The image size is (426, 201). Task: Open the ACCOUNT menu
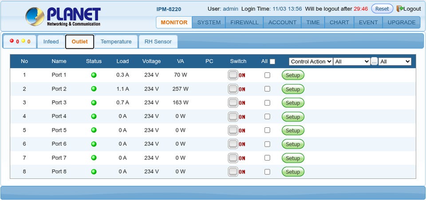pos(282,22)
